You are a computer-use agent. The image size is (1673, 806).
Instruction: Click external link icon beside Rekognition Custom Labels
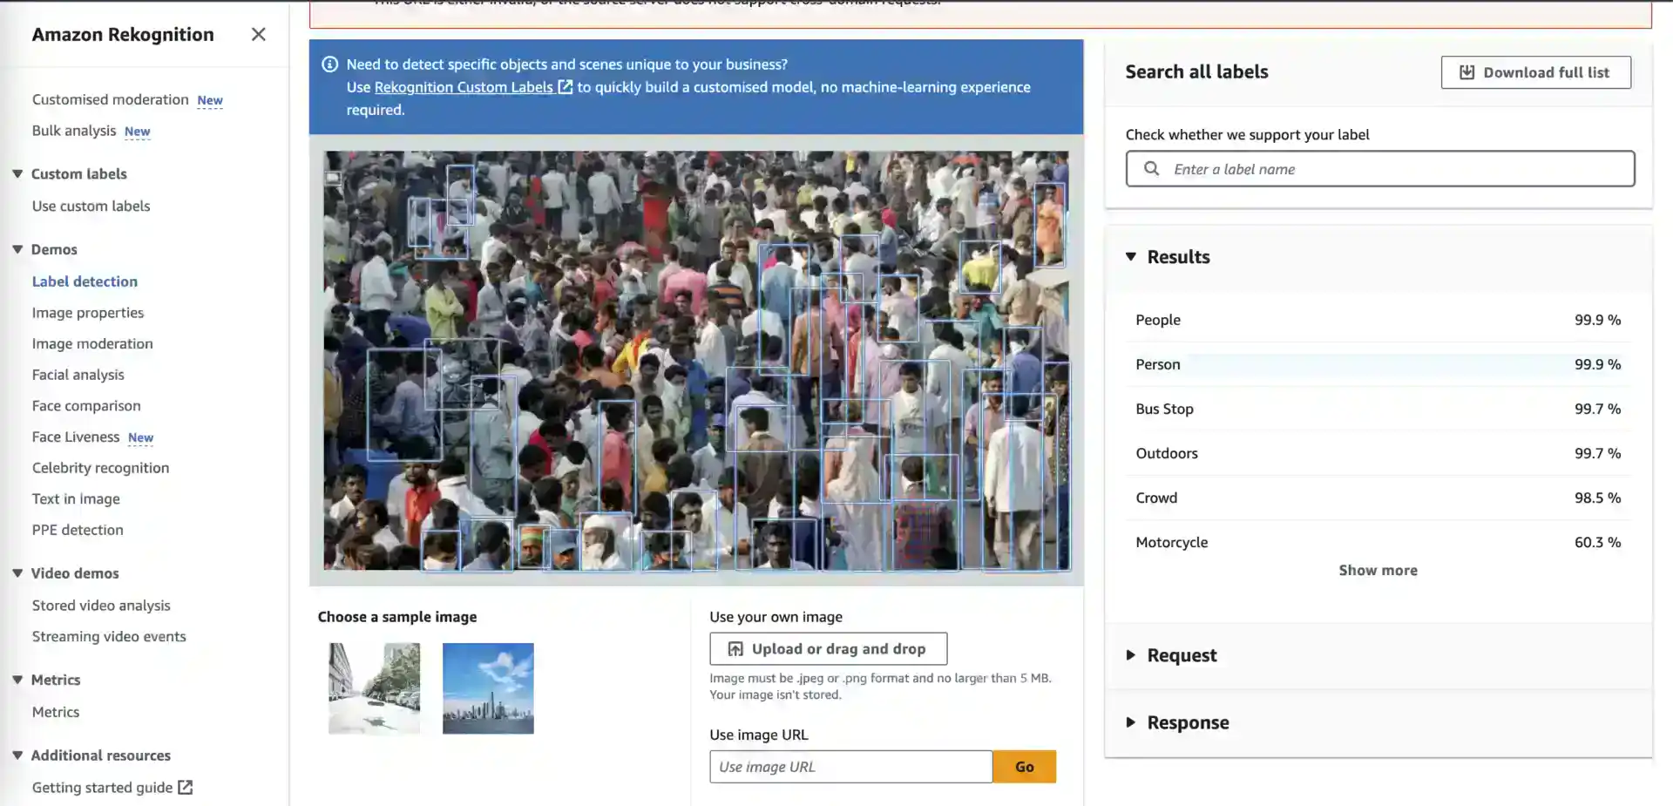click(566, 87)
